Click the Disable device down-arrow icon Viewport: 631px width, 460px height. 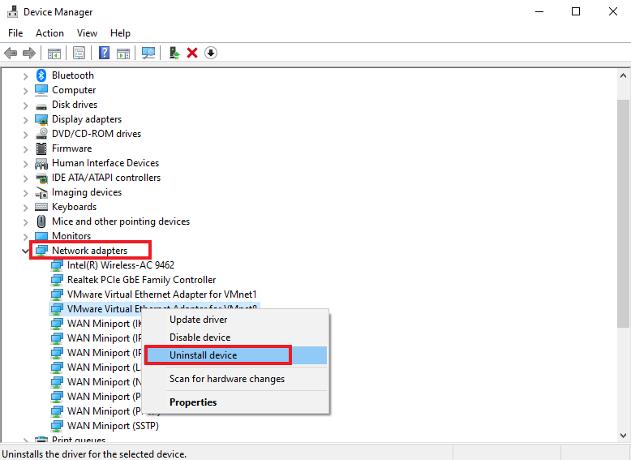(x=210, y=53)
